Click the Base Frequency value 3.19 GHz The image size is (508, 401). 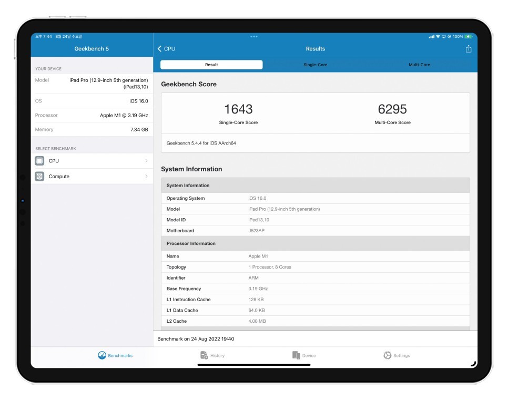click(x=258, y=289)
